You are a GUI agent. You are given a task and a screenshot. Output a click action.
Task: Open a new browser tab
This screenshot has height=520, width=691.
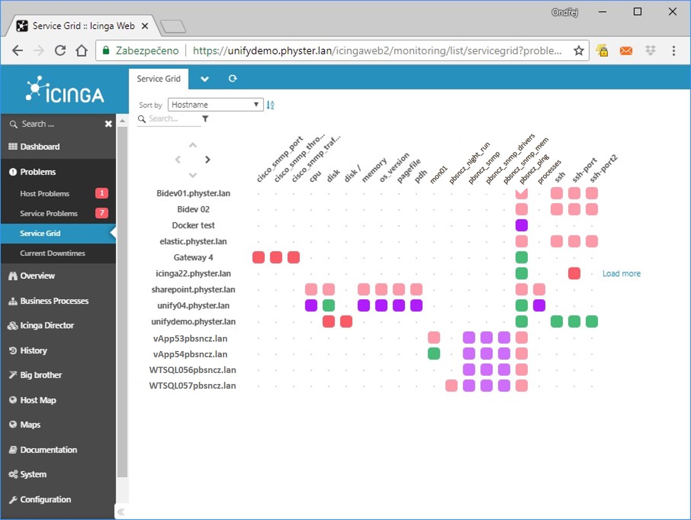(x=173, y=26)
